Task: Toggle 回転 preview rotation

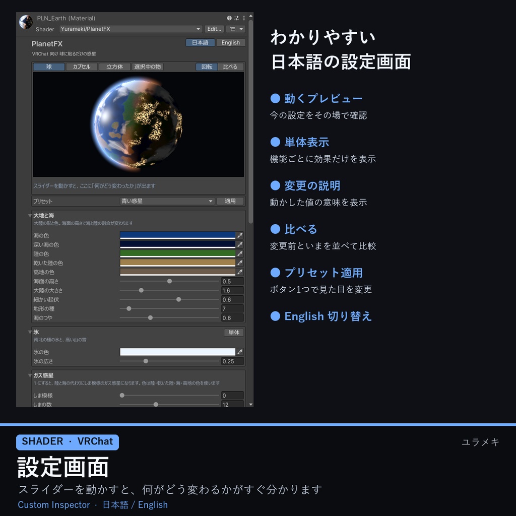Action: (207, 67)
